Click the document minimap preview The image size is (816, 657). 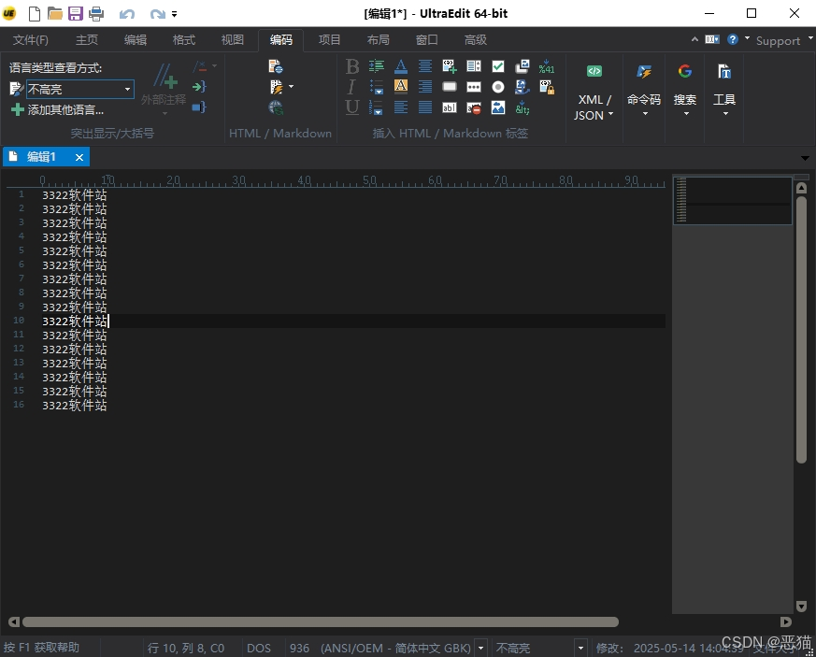732,201
